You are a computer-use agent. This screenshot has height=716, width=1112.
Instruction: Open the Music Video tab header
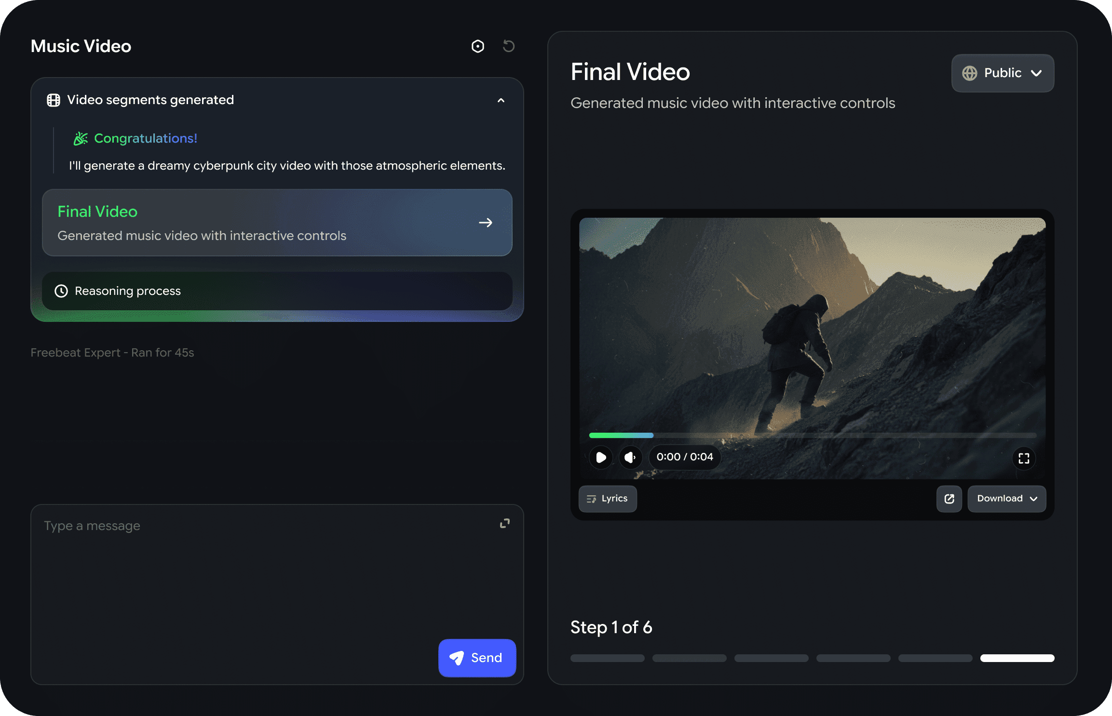pyautogui.click(x=81, y=46)
